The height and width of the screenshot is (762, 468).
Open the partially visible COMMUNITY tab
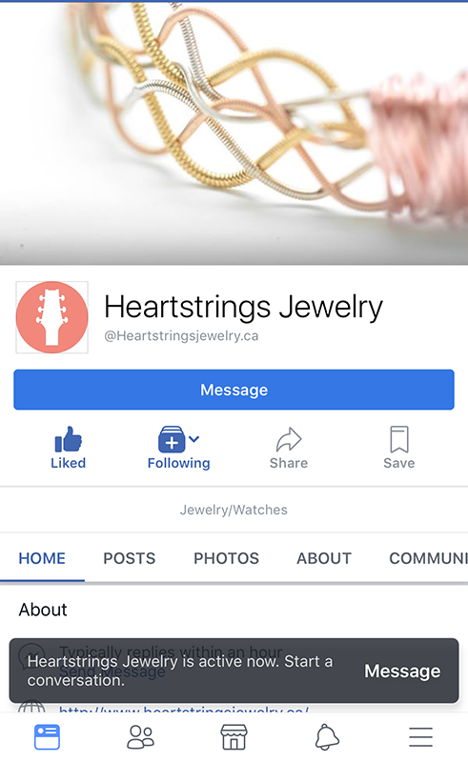pyautogui.click(x=428, y=558)
